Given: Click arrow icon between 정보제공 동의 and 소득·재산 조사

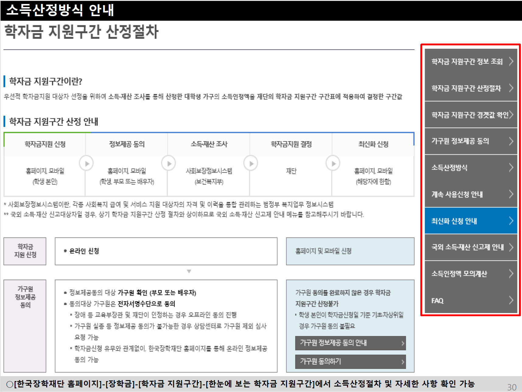Looking at the screenshot, I should click(x=169, y=163).
